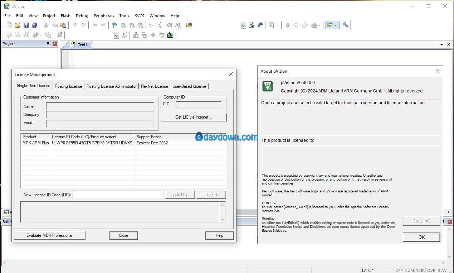Click the Navigate Backwards arrow icon
This screenshot has width=454, height=273.
(x=95, y=25)
